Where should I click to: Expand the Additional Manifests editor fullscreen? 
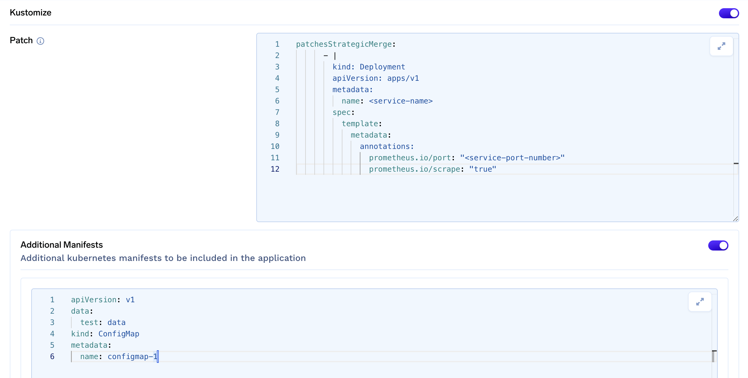700,301
